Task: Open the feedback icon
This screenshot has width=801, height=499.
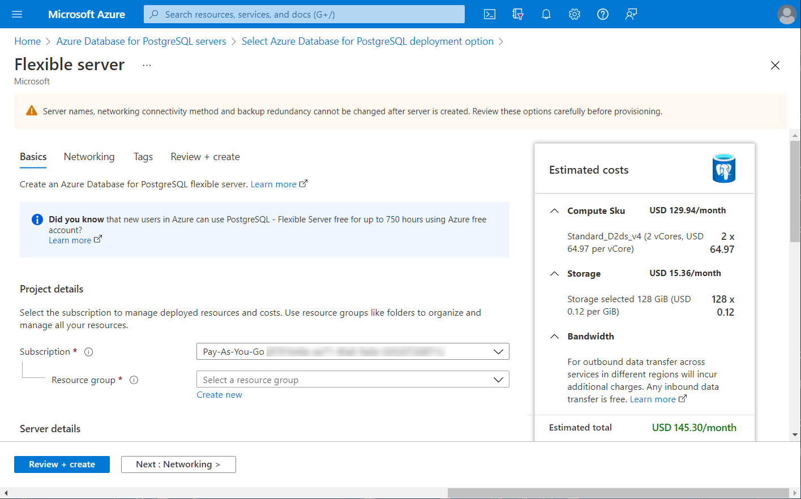Action: 631,14
